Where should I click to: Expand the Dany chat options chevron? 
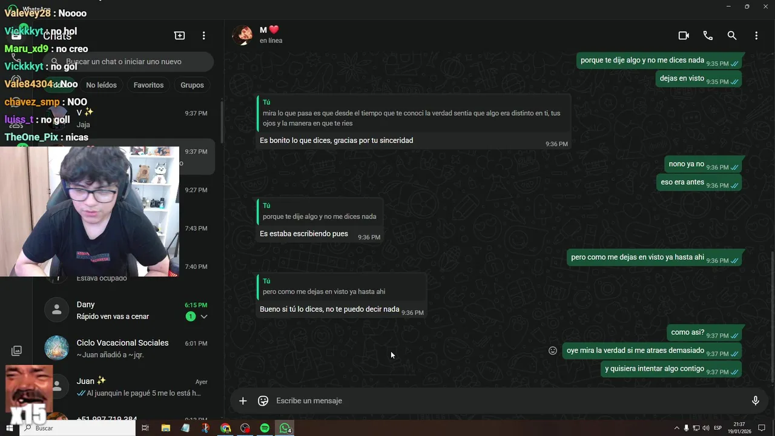click(204, 317)
